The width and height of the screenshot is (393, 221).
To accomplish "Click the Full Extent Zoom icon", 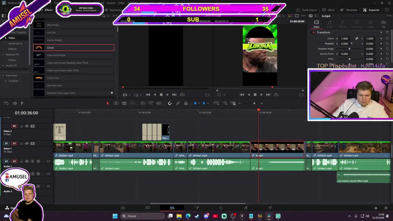I will click(216, 103).
